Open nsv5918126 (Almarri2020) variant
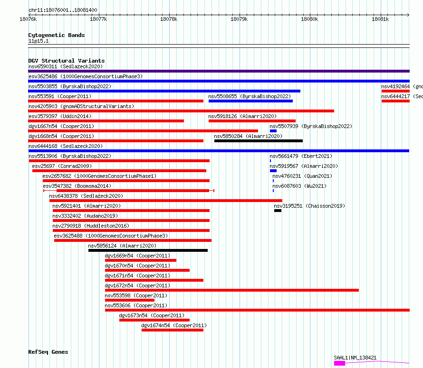Screen dimensions: 423x368 tap(242, 116)
